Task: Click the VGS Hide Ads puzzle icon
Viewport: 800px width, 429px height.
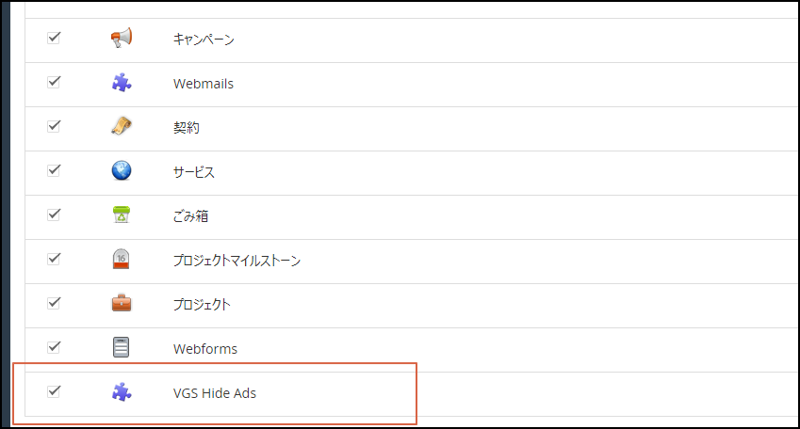Action: 121,392
